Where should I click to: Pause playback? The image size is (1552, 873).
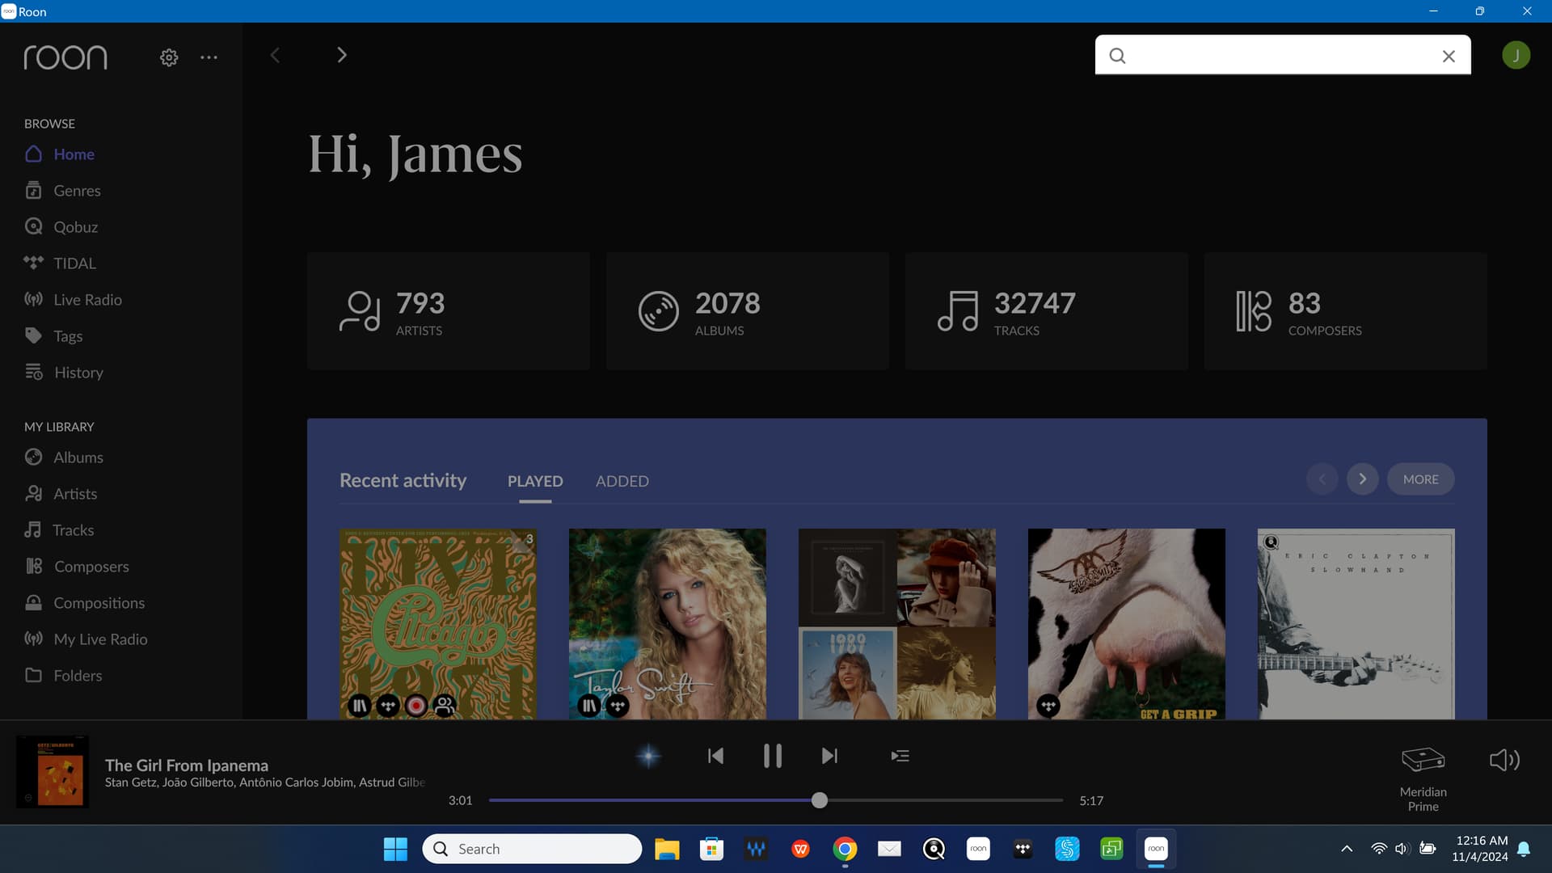tap(773, 756)
